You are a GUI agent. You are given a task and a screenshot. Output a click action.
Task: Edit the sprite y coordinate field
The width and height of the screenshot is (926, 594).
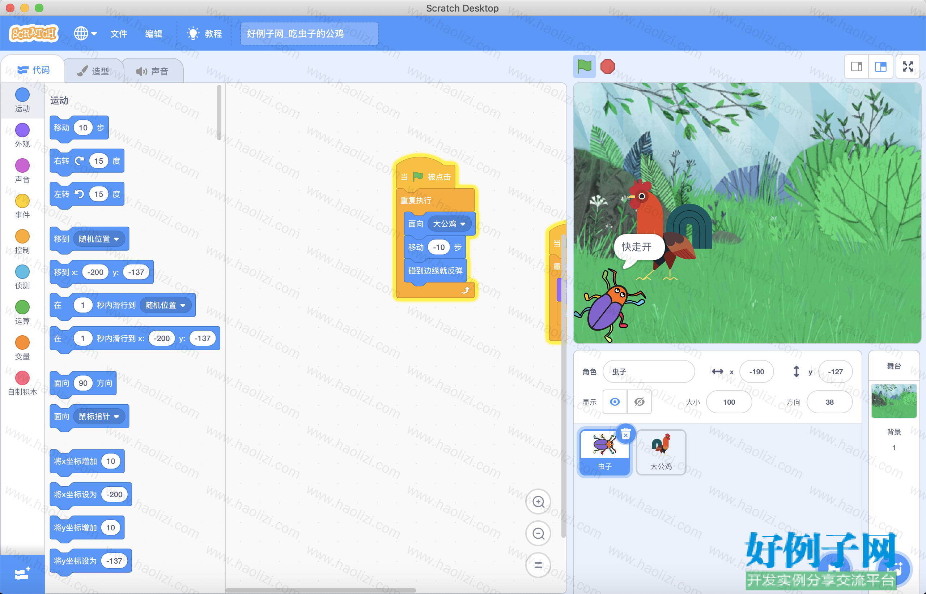pyautogui.click(x=835, y=371)
